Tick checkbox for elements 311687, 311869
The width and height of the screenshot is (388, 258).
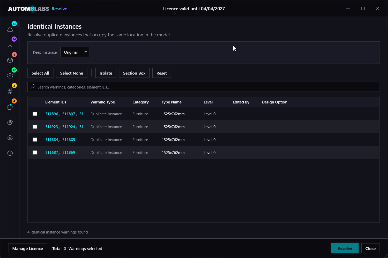(x=35, y=152)
